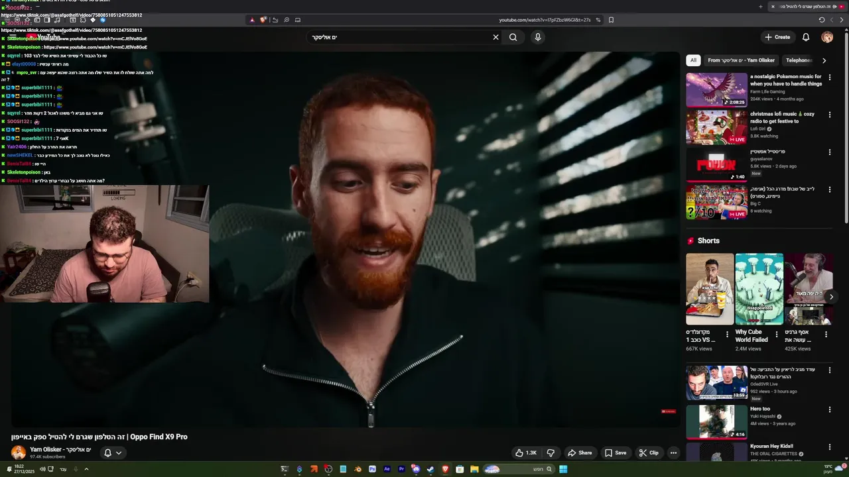Open options for Kyouran Hey Kids!! video

coord(829,447)
